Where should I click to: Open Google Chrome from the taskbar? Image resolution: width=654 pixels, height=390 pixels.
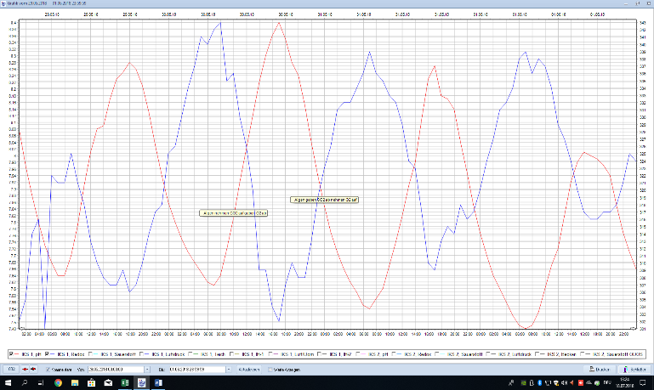point(58,383)
